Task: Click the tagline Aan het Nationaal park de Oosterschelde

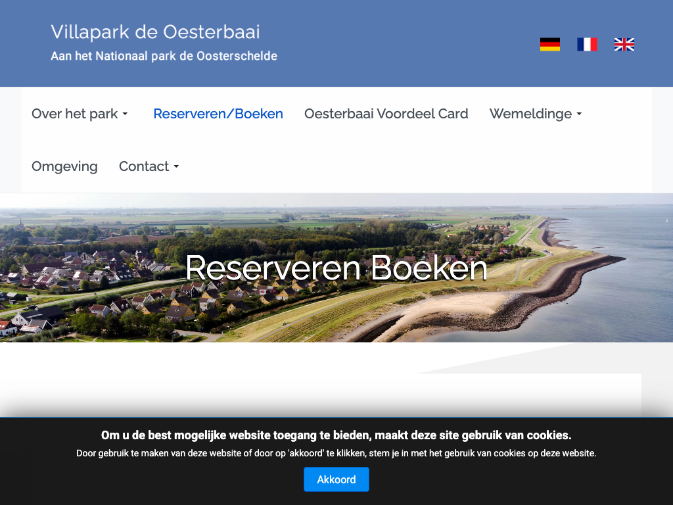Action: [164, 57]
